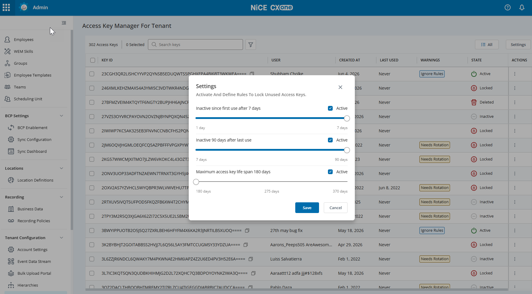Collapse the Recording section
Screen dimensions: 532x294
point(61,197)
